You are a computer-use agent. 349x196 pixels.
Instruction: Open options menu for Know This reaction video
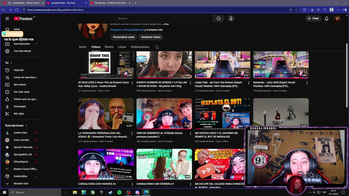(x=132, y=83)
